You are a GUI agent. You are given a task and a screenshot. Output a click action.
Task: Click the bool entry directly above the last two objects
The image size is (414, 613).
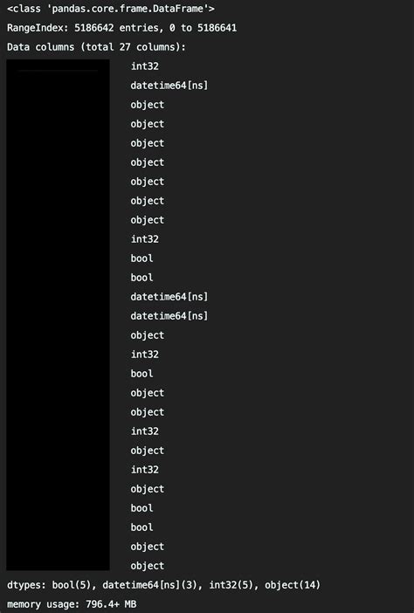(x=141, y=527)
